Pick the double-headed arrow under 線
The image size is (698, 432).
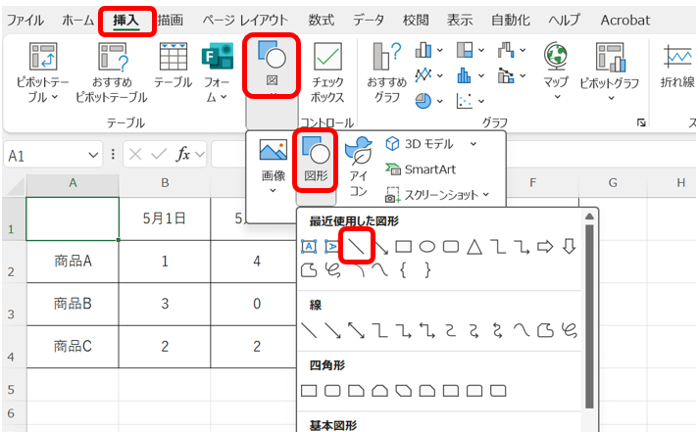(356, 330)
